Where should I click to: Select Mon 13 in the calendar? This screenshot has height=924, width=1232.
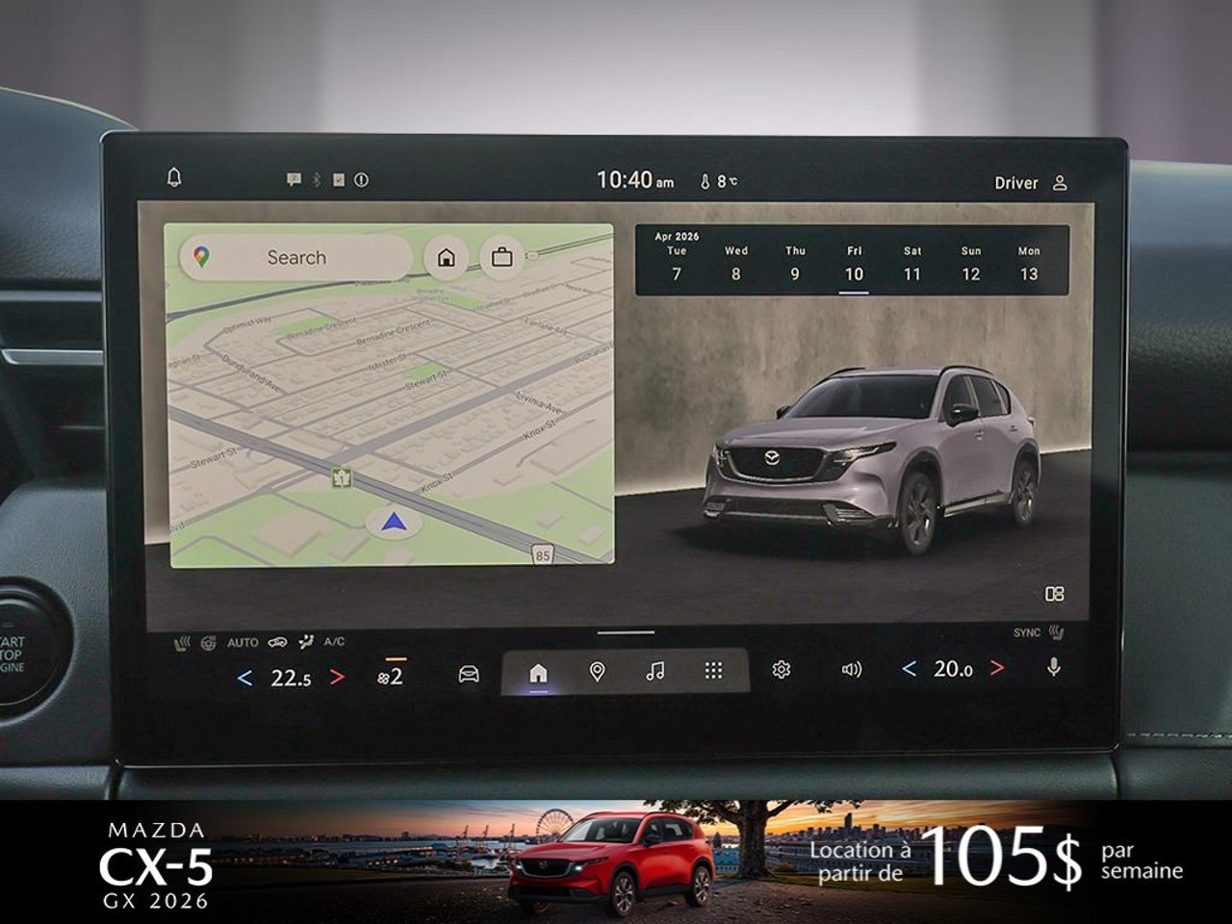tap(1029, 264)
